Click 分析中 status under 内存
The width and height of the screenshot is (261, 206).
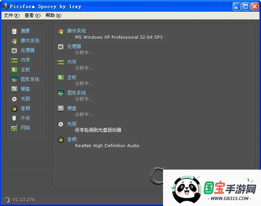pos(84,68)
